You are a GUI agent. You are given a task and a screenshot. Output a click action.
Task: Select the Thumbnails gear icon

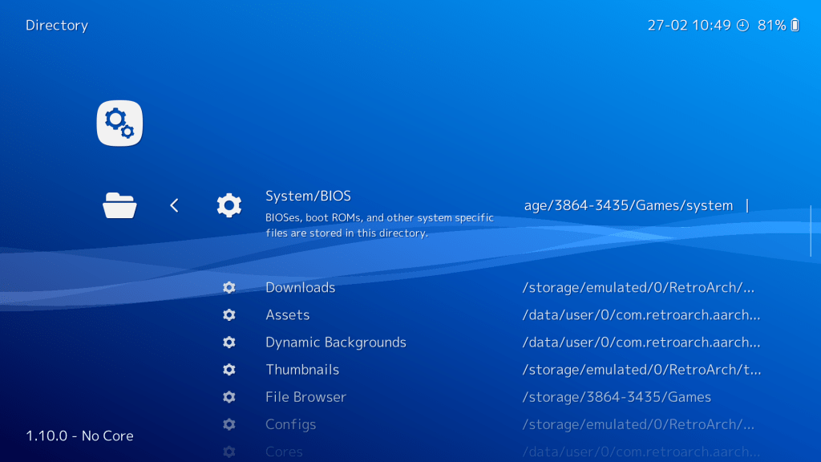(229, 369)
